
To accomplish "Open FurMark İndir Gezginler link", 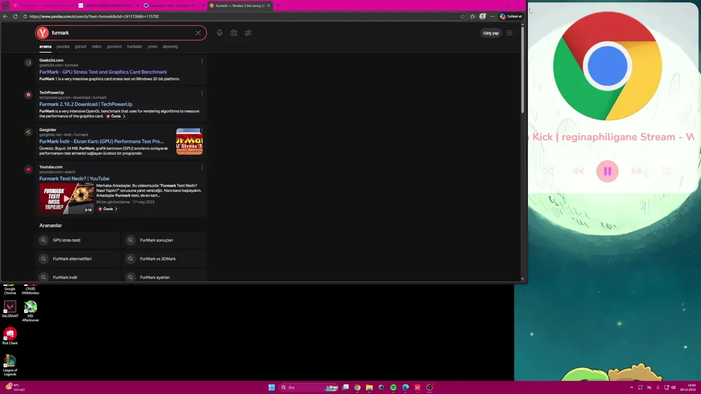I will pyautogui.click(x=101, y=141).
